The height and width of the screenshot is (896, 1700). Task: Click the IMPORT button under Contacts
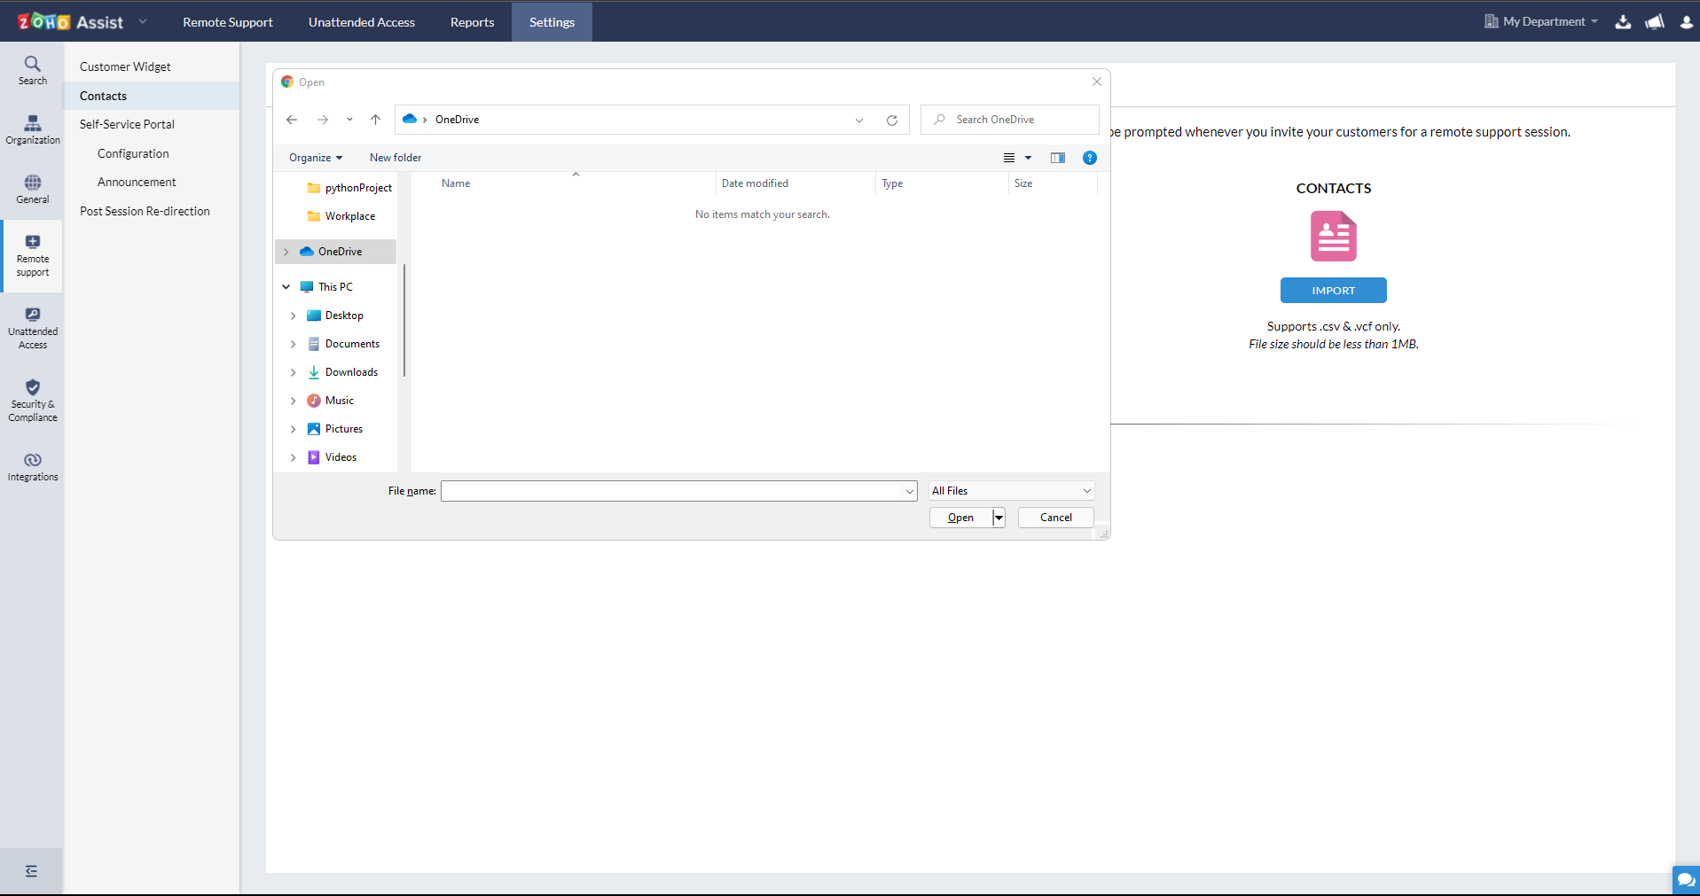(x=1333, y=290)
